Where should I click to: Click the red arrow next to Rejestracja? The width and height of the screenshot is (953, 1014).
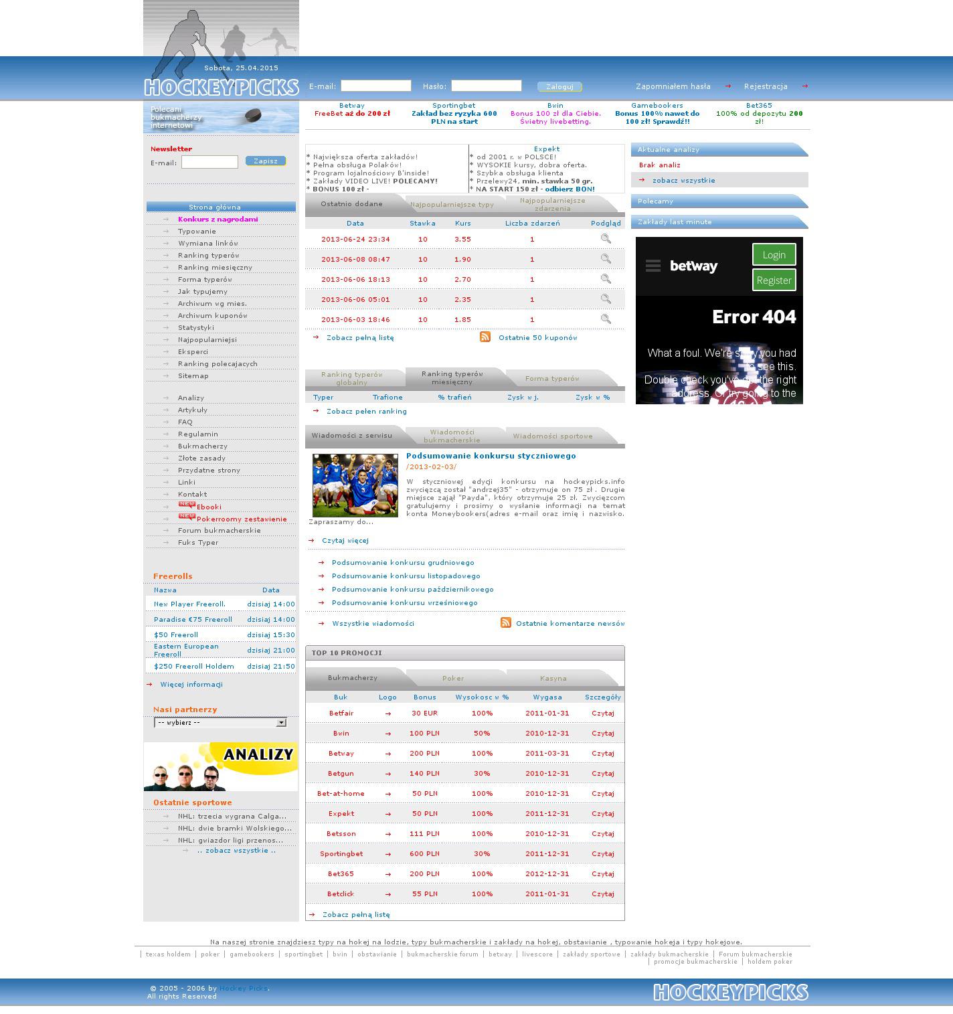pos(804,86)
